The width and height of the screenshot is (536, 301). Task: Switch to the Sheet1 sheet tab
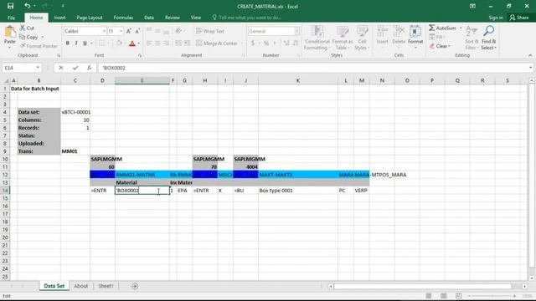(x=106, y=286)
